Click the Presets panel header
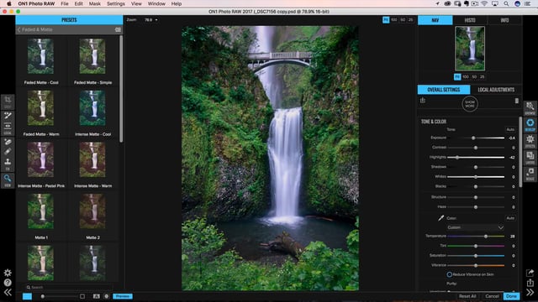The image size is (538, 302). pos(69,20)
